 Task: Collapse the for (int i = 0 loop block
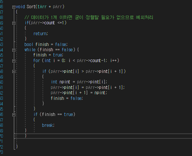(x=14, y=61)
